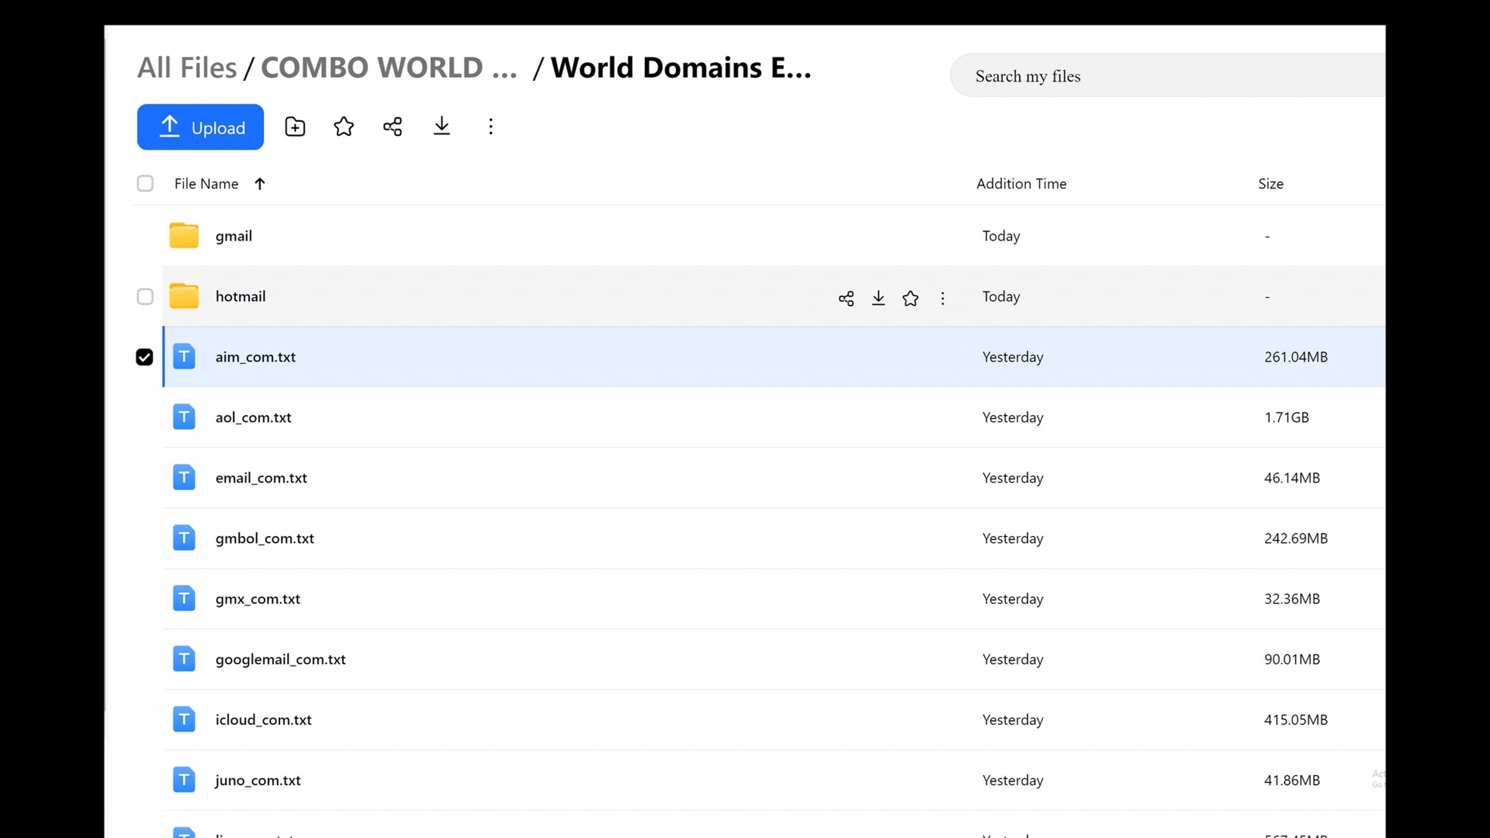Click the File Name column header
Viewport: 1490px width, 838px height.
206,184
